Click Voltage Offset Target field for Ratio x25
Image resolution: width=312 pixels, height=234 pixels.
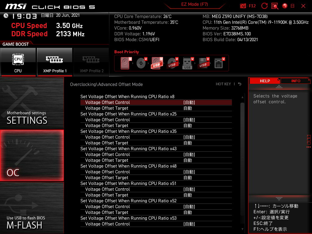point(156,126)
